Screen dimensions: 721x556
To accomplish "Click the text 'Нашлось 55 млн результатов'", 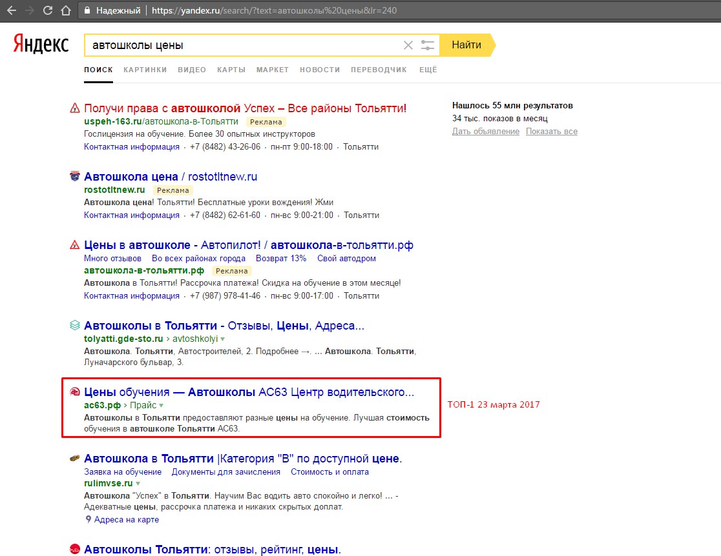I will (x=512, y=106).
